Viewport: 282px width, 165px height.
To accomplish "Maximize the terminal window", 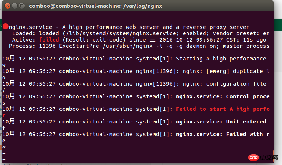I will pyautogui.click(x=22, y=6).
